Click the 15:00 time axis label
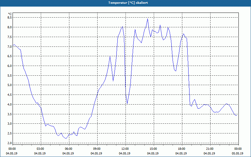 tap(154, 149)
